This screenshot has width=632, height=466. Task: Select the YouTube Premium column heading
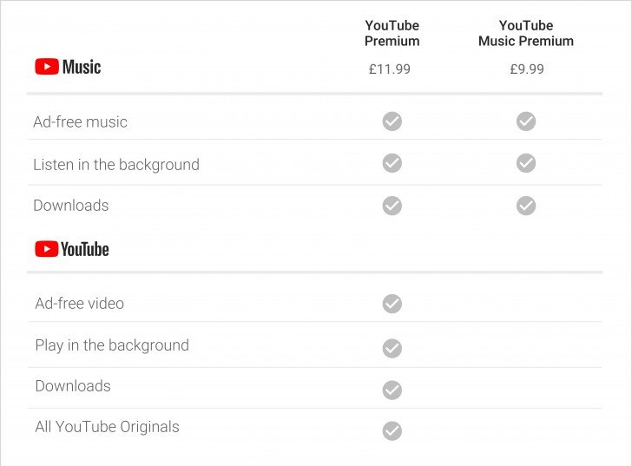(x=392, y=33)
